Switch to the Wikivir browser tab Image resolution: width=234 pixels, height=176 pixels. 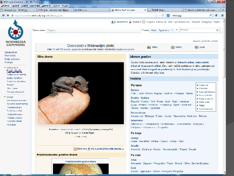click(x=92, y=10)
